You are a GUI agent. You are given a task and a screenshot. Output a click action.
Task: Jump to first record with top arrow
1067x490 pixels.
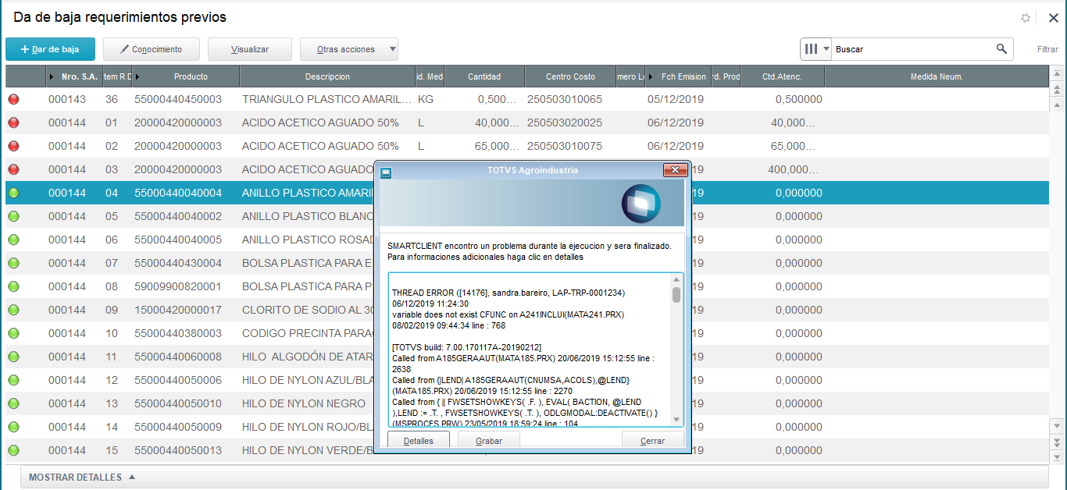[1058, 73]
